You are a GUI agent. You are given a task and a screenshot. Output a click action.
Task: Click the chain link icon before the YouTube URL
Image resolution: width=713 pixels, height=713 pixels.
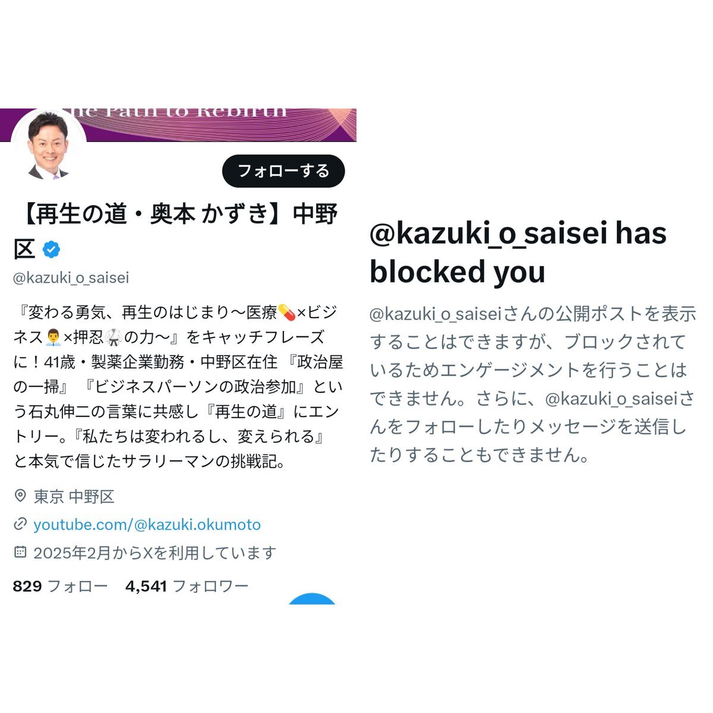click(20, 524)
